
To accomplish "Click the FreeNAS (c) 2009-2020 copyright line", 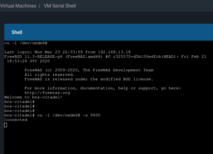I will pos(89,70).
